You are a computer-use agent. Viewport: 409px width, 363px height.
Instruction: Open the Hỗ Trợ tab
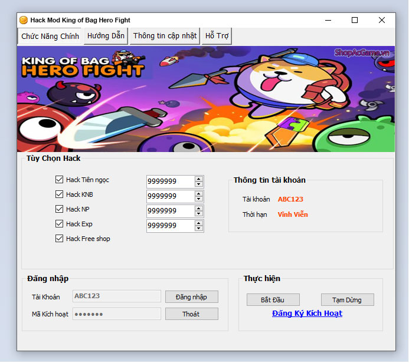tap(217, 36)
